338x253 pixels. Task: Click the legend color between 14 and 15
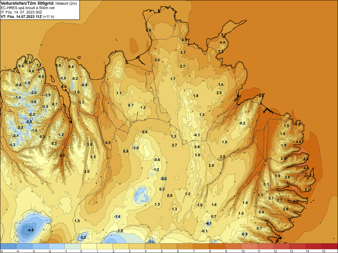point(314,246)
